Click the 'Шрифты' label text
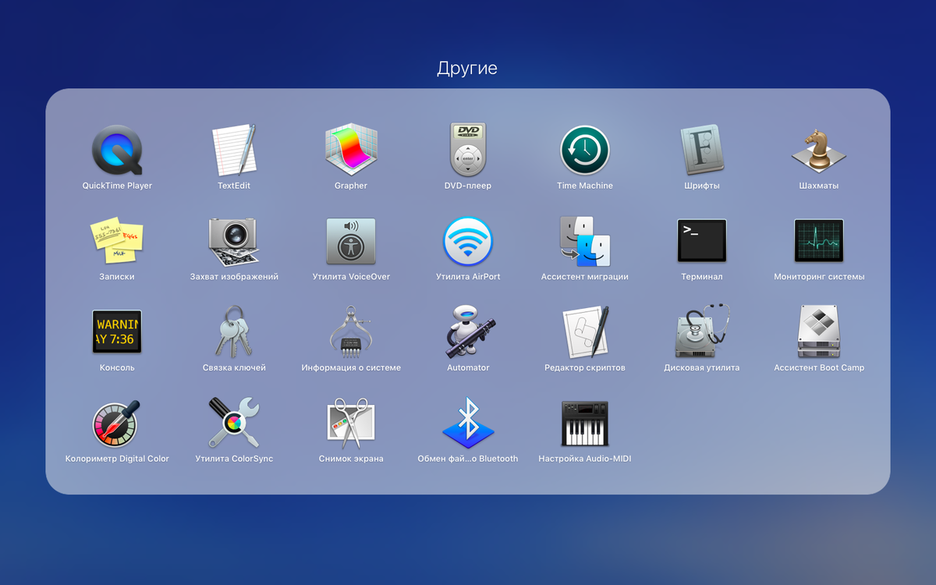This screenshot has height=585, width=936. click(x=702, y=186)
